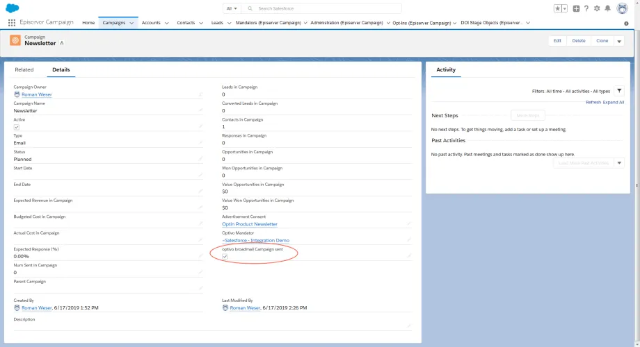Open the more actions dropdown beside Clone

click(x=619, y=41)
